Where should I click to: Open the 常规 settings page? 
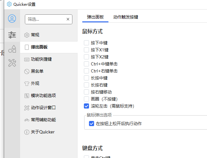[x=49, y=35]
